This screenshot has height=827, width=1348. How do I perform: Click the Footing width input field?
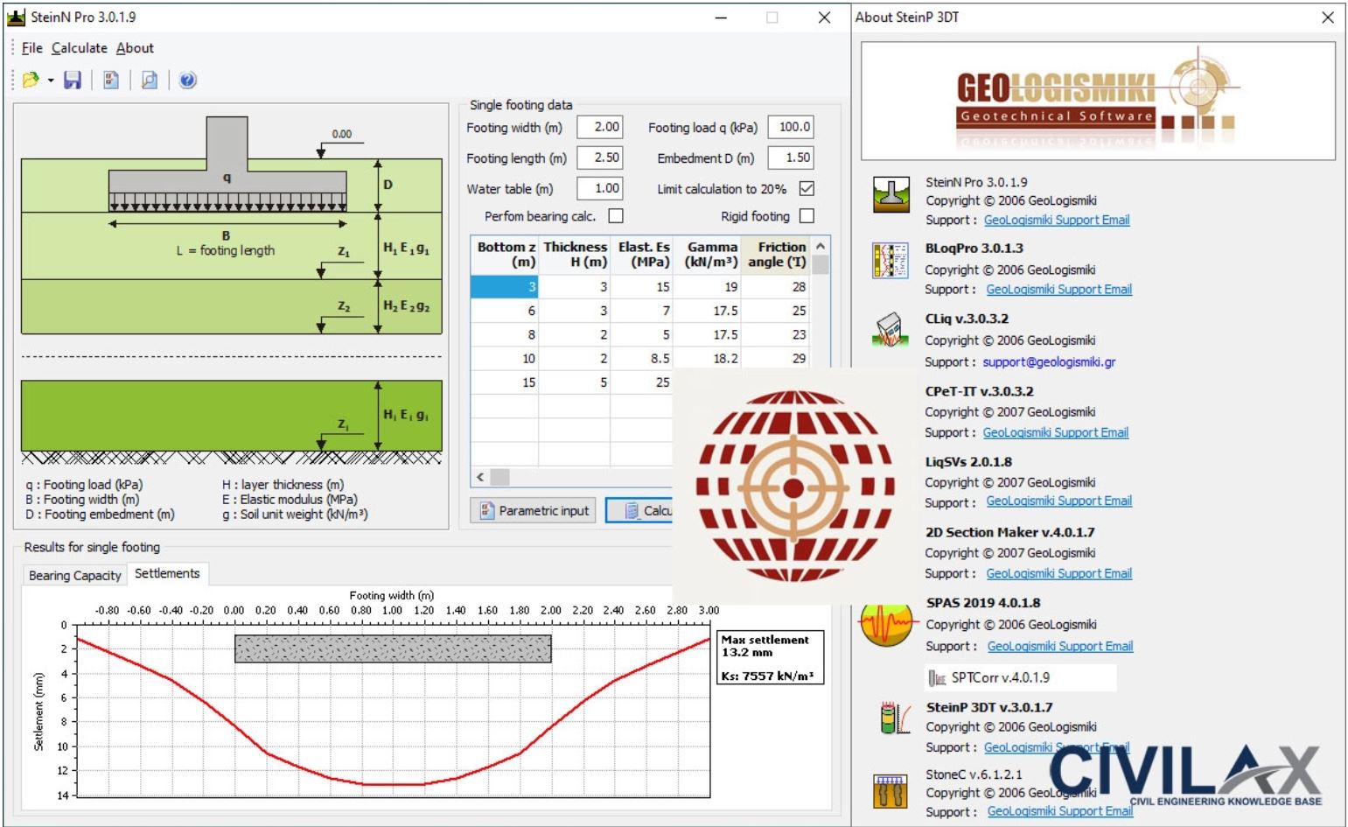tap(599, 127)
